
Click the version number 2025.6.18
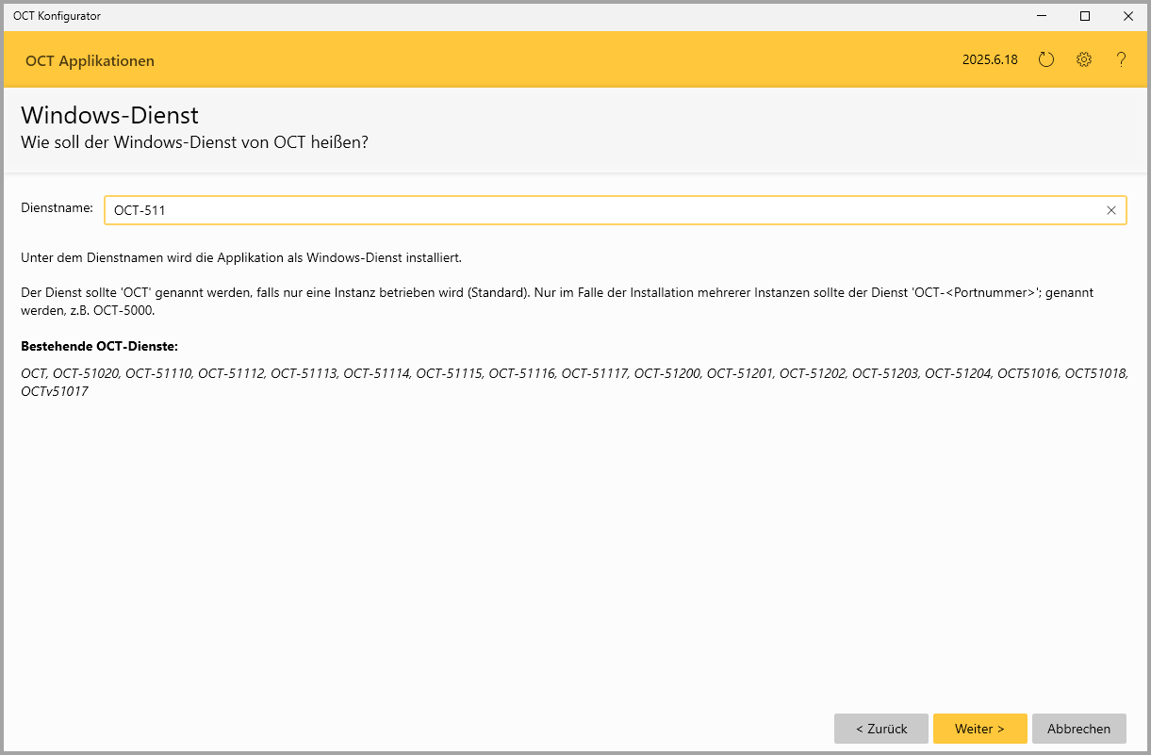989,60
